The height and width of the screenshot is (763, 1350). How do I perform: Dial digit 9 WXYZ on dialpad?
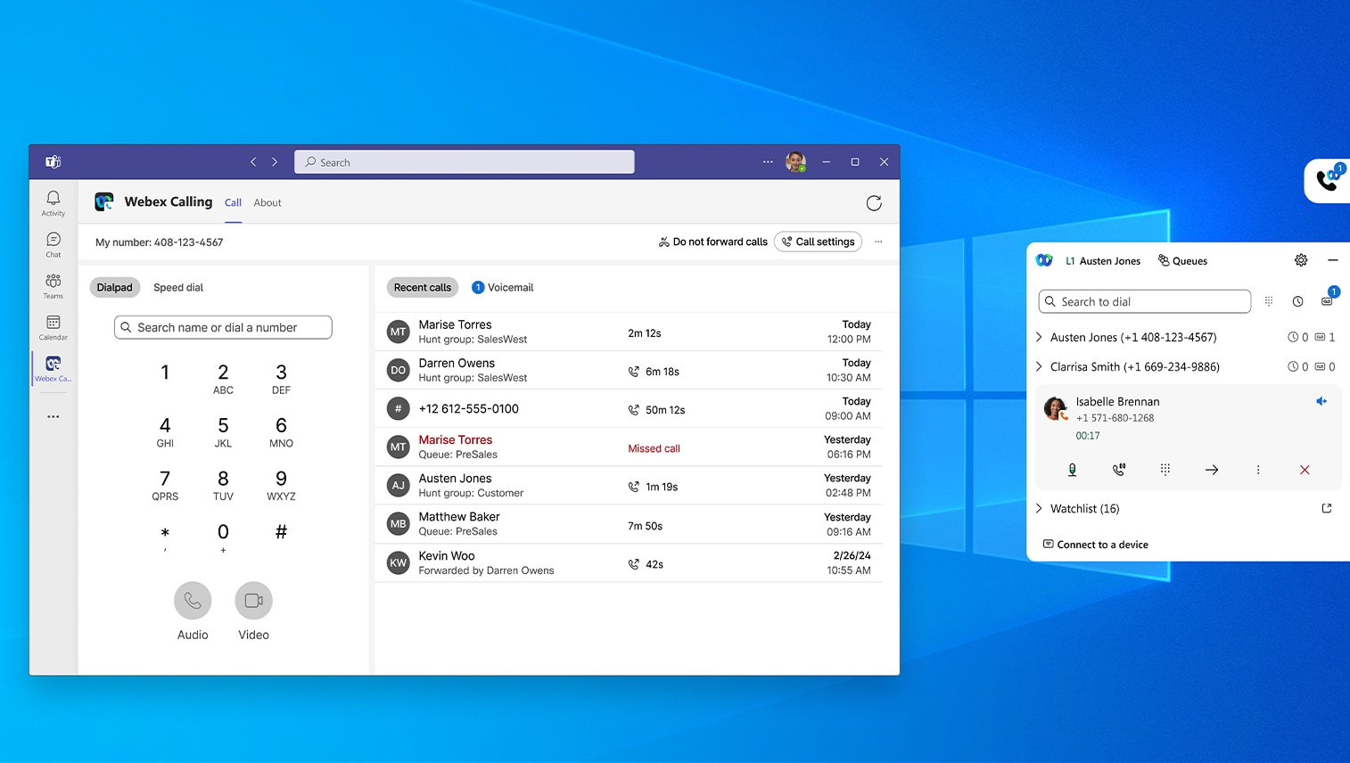pyautogui.click(x=281, y=485)
